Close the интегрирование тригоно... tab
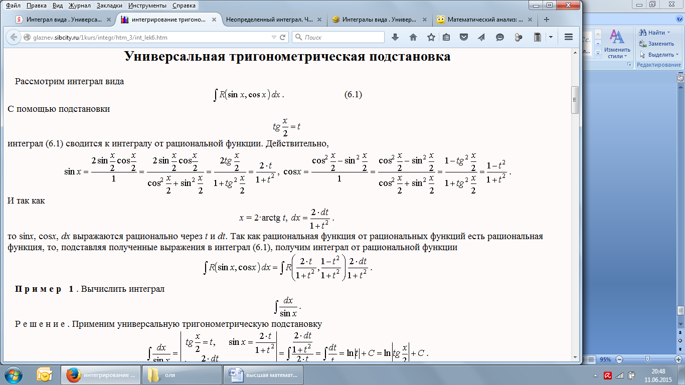Image resolution: width=685 pixels, height=385 pixels. point(214,20)
